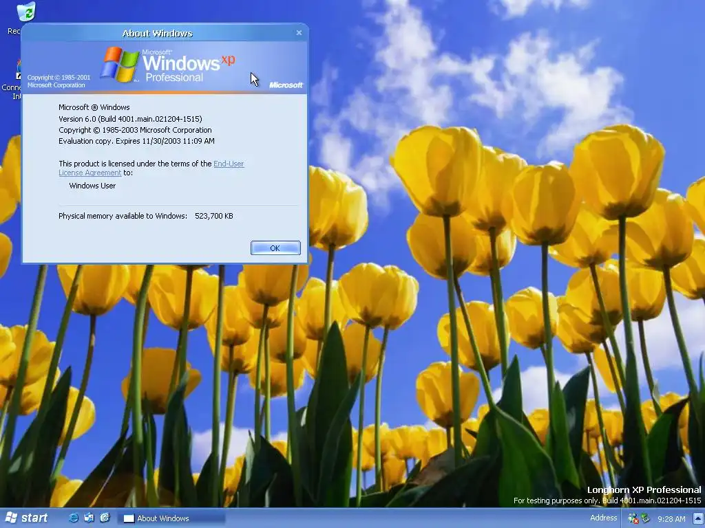The height and width of the screenshot is (528, 705).
Task: Click 'Evaluation copy. Expires 11/30/2003' line
Action: 137,141
